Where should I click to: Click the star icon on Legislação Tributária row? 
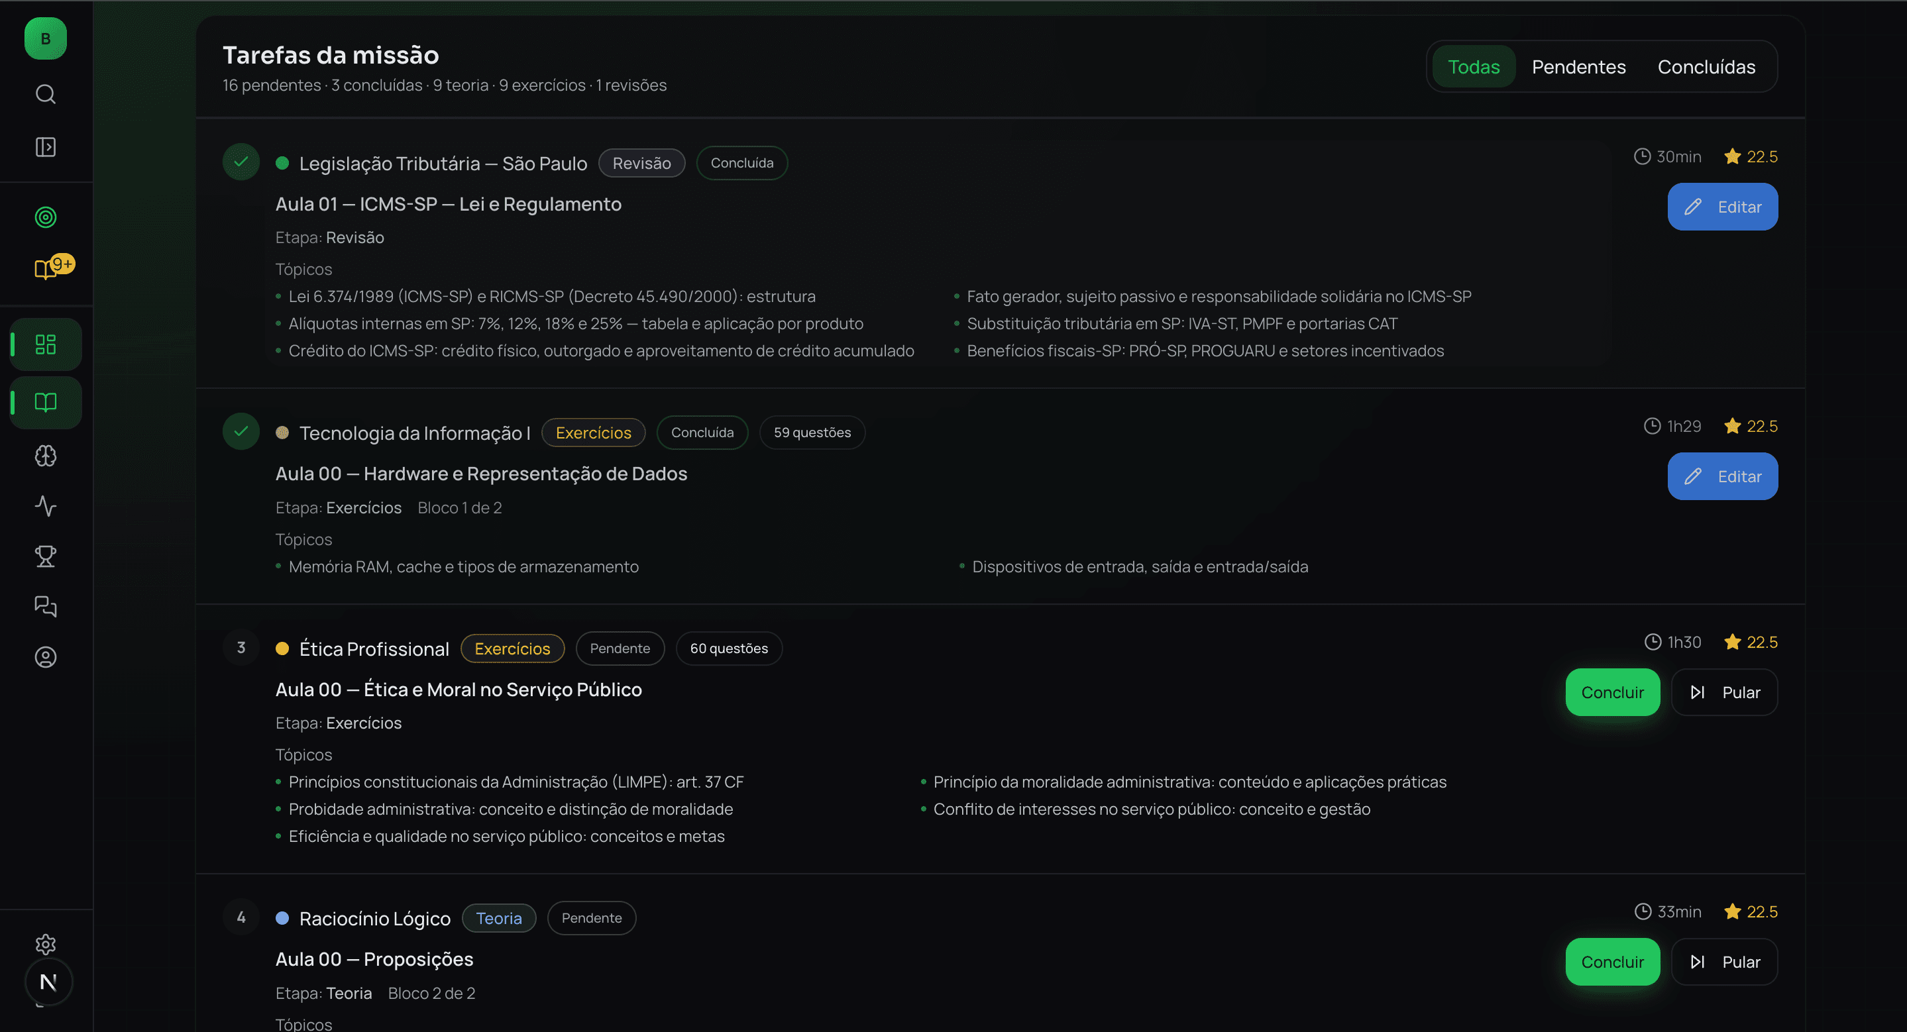pos(1732,157)
